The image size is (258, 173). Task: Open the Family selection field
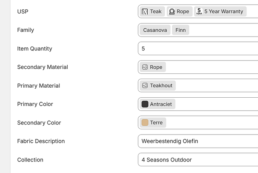pos(224,30)
